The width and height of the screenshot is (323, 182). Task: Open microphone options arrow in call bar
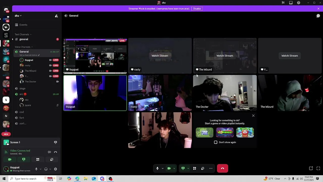pyautogui.click(x=163, y=168)
